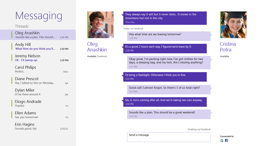Click Cristina Potra's profile photo

(x=233, y=25)
